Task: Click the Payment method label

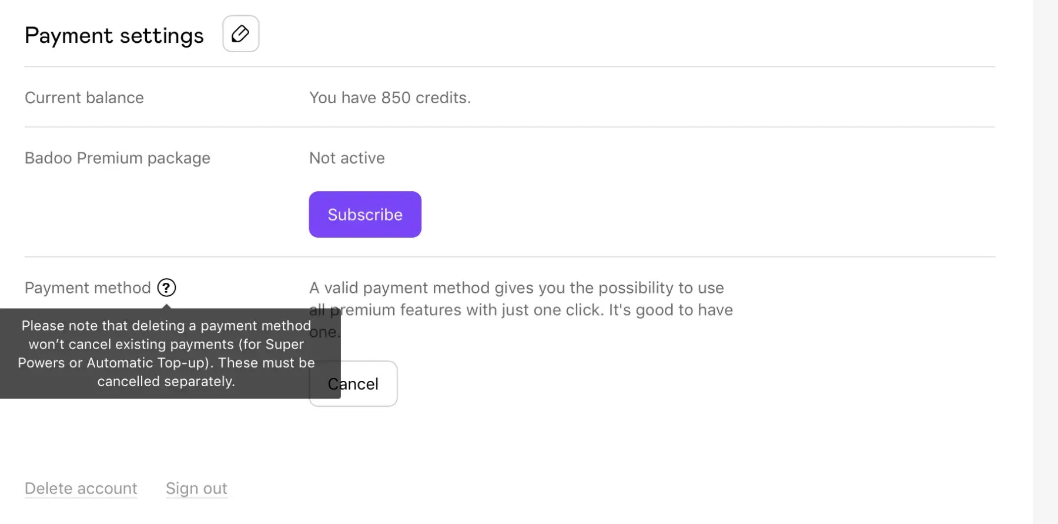Action: click(88, 288)
